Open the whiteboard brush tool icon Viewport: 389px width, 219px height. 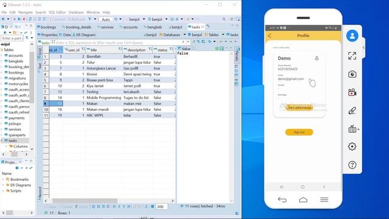point(352,111)
